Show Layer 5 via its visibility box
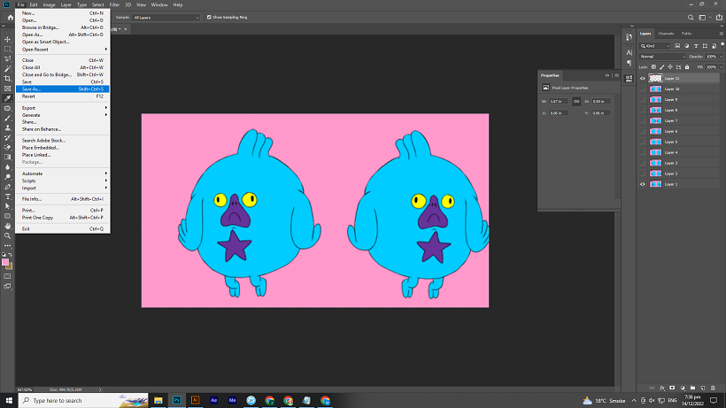 tap(642, 142)
